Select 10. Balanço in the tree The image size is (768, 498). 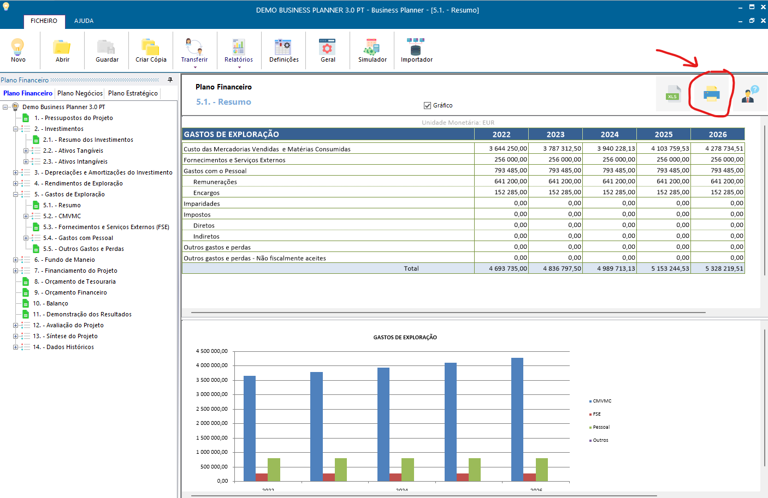[x=50, y=304]
